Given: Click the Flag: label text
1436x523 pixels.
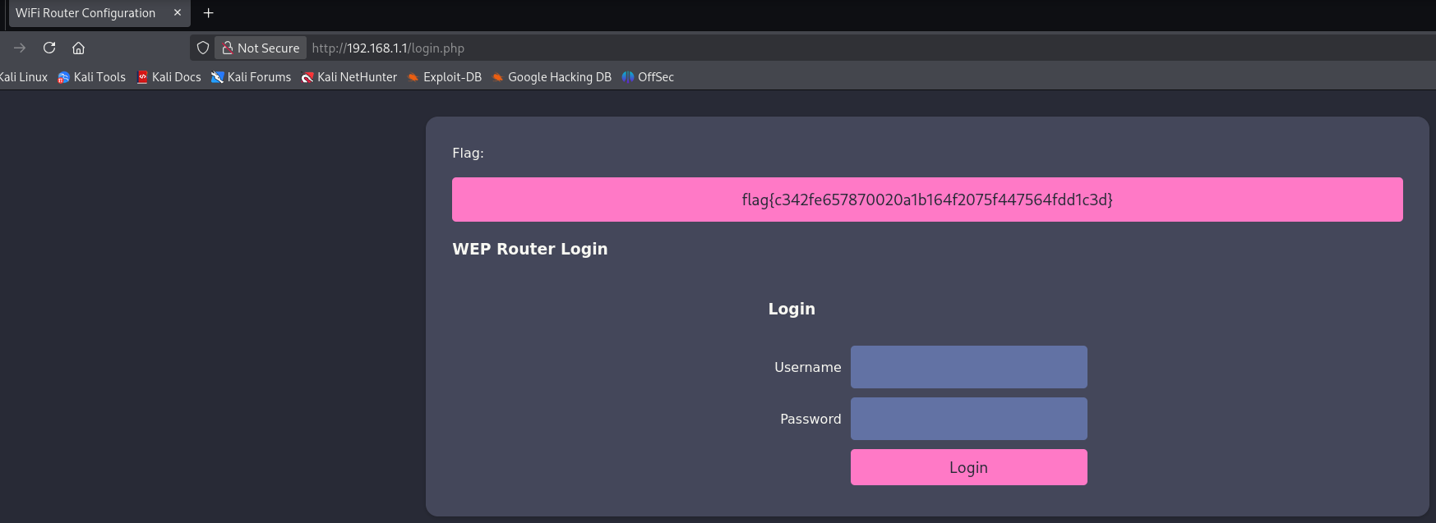Looking at the screenshot, I should [x=468, y=154].
